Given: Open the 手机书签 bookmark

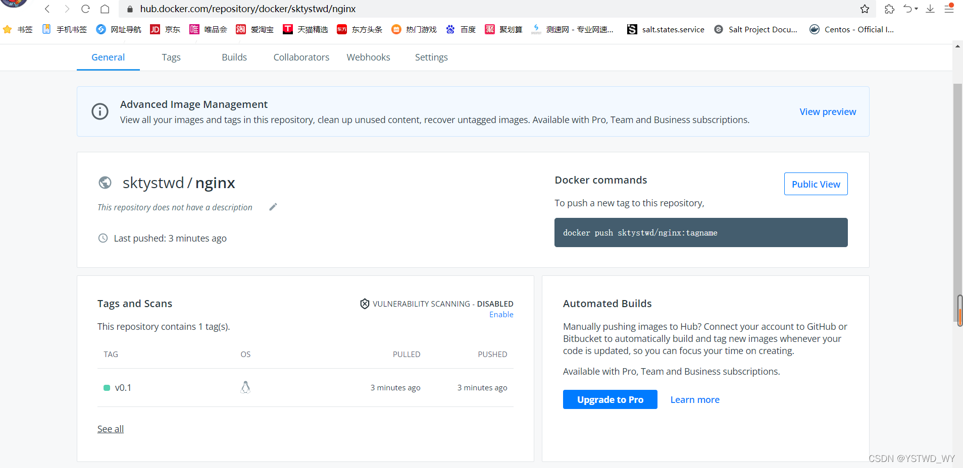Looking at the screenshot, I should coord(65,29).
